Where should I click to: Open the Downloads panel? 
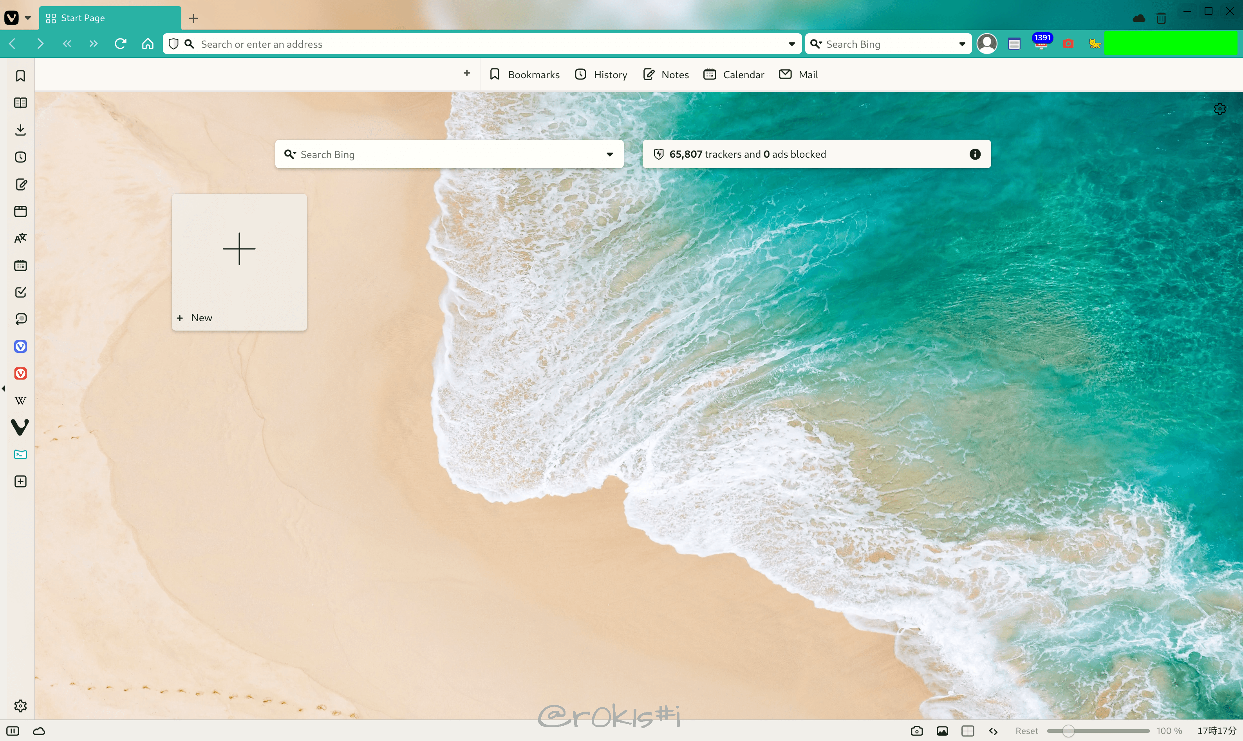pyautogui.click(x=20, y=130)
